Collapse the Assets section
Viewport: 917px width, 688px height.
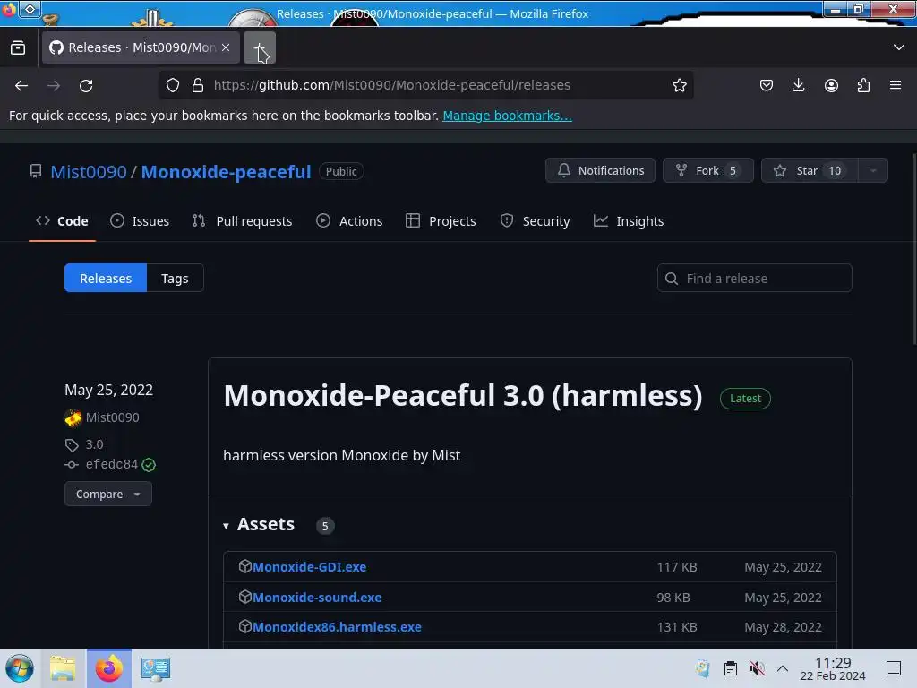coord(260,525)
